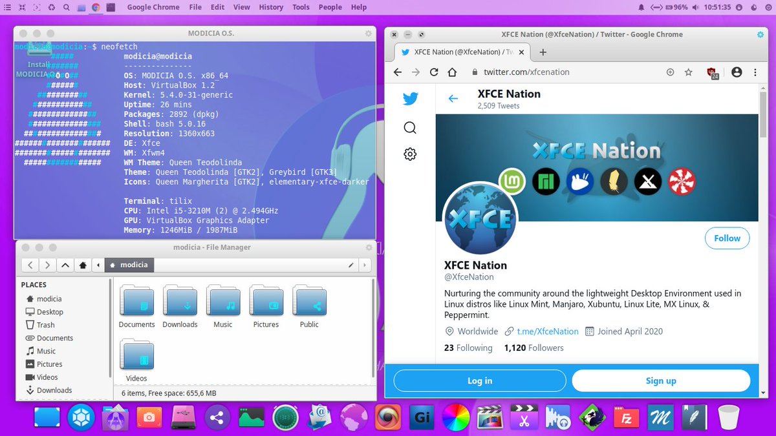Open Twitter search via magnifier sidebar icon
776x436 pixels.
coord(410,127)
